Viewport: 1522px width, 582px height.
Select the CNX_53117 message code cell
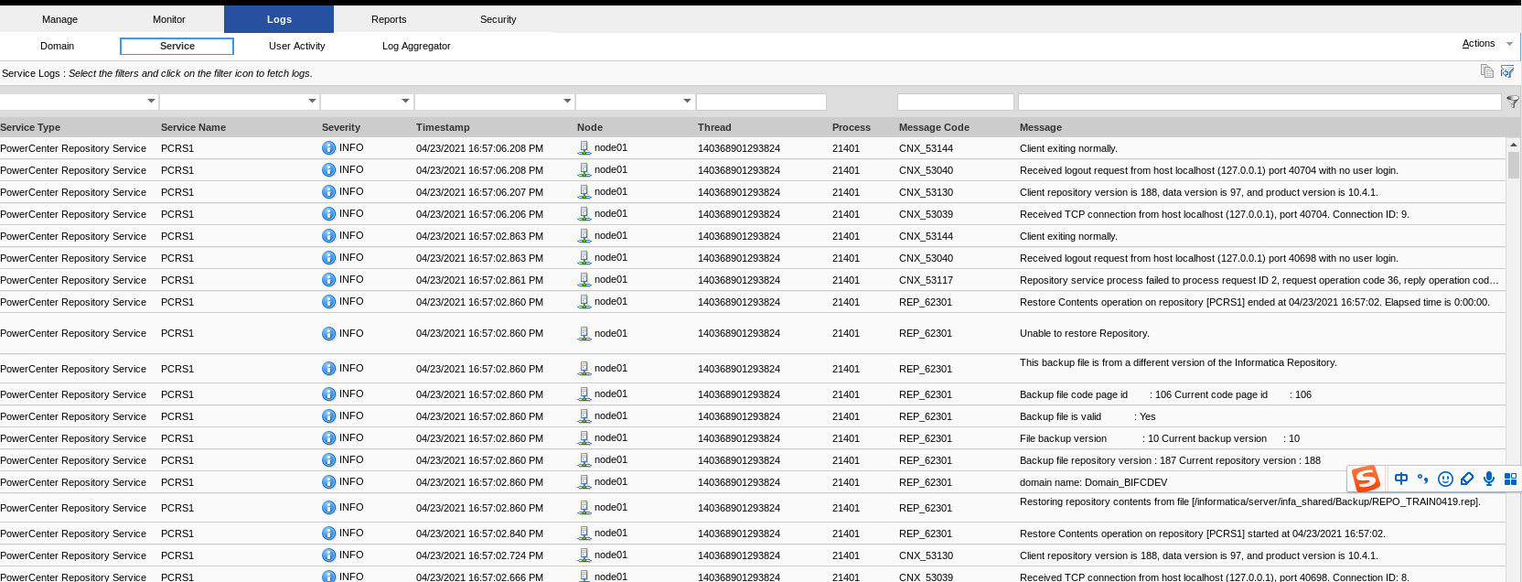[926, 280]
